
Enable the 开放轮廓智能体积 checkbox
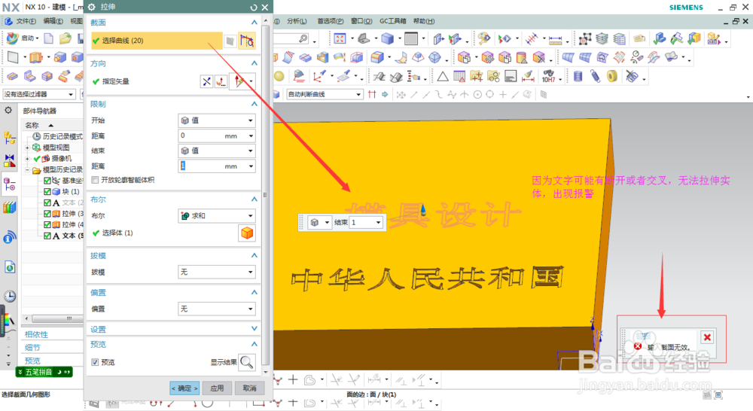tap(95, 180)
